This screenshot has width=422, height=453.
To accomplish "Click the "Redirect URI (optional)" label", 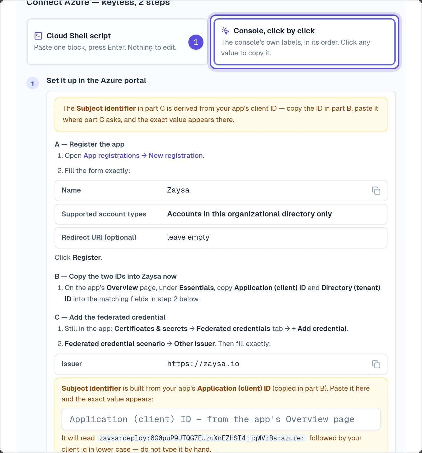I will (99, 237).
